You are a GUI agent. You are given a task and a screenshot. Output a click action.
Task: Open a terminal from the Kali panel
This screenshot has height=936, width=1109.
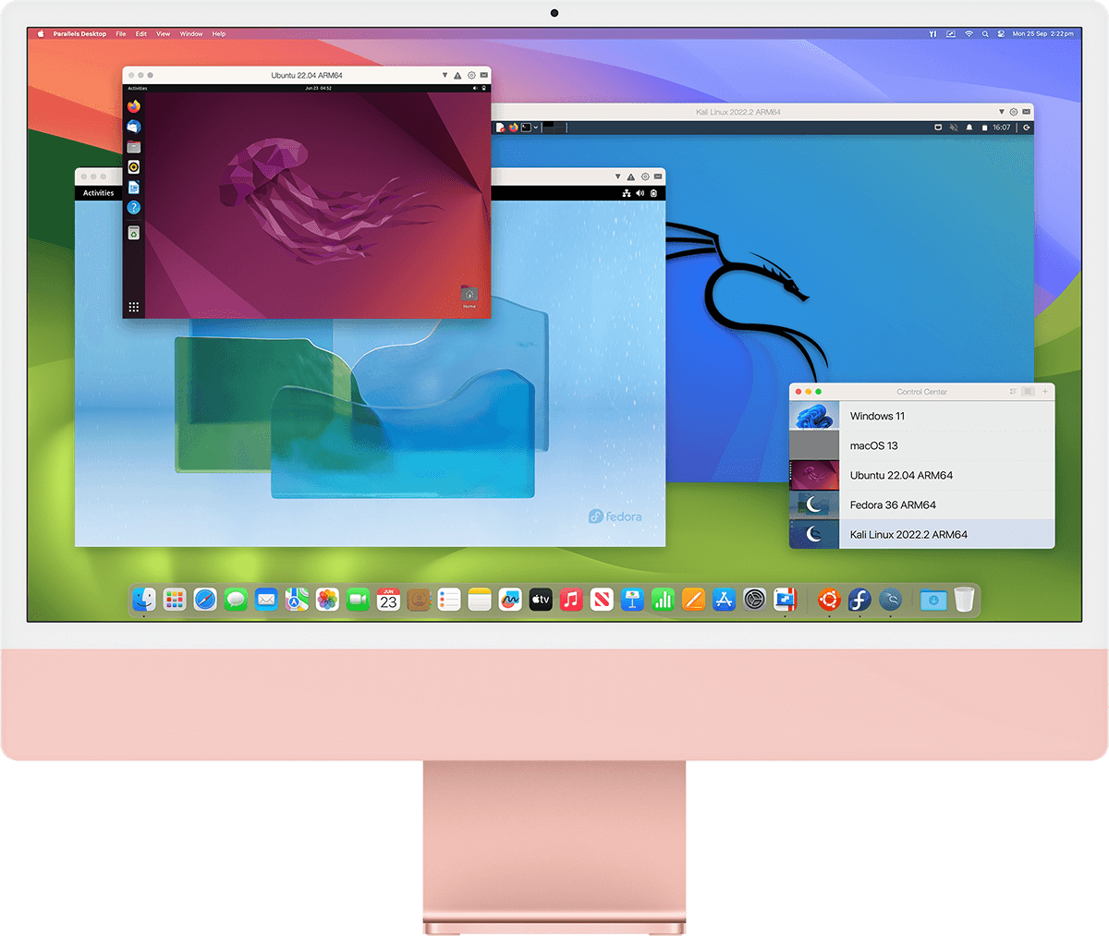pos(524,128)
